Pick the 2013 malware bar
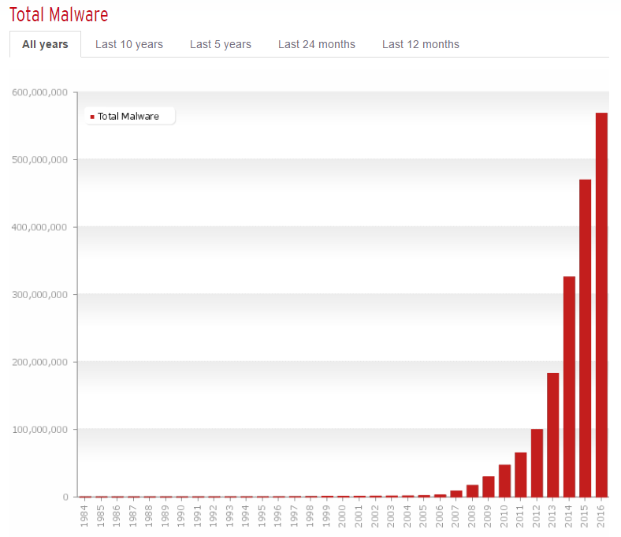Image resolution: width=621 pixels, height=537 pixels. pos(552,434)
